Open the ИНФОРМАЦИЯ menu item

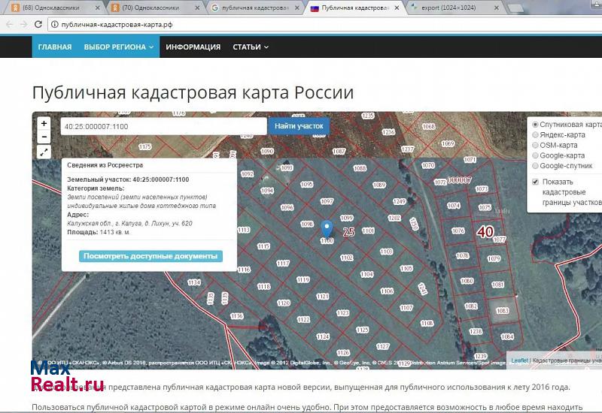click(x=193, y=47)
